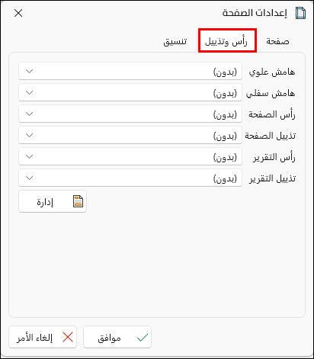Switch to the صفحة tab
Viewport: 314px width, 359px height.
(x=277, y=41)
